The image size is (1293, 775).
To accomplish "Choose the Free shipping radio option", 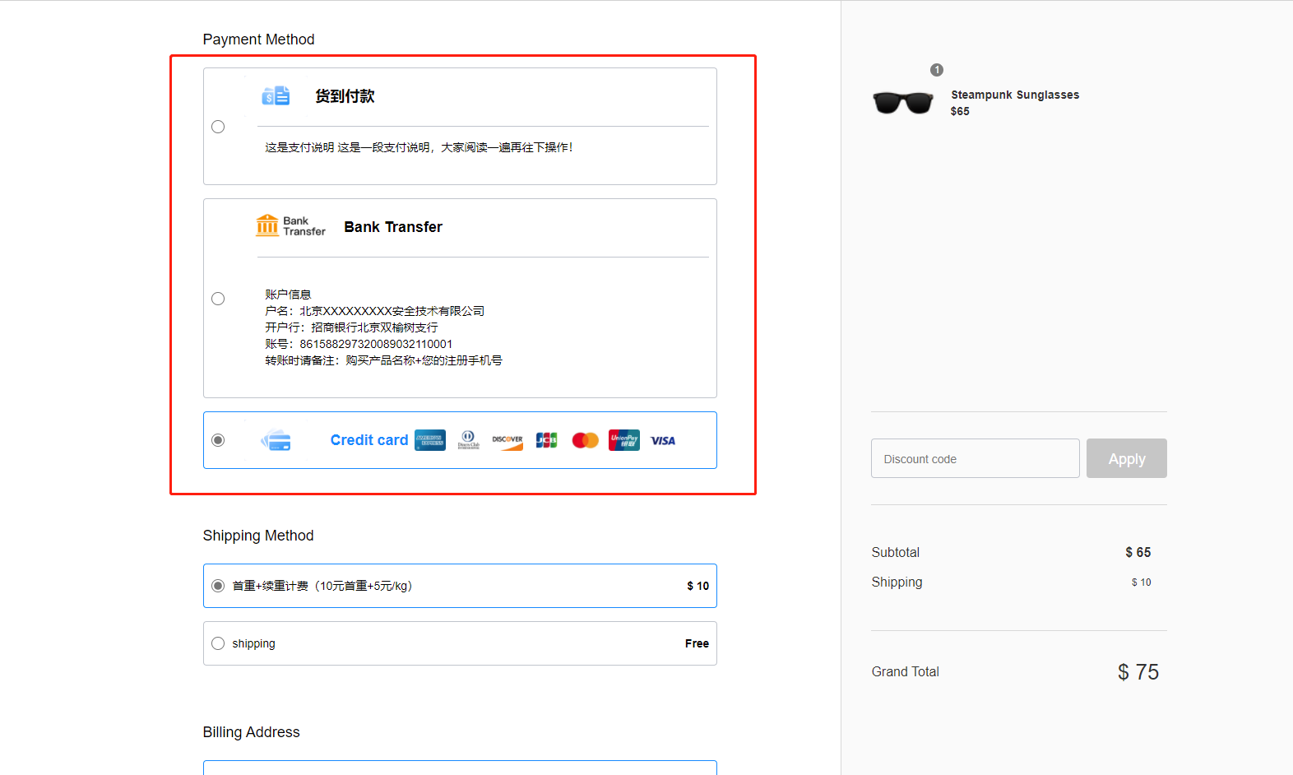I will pyautogui.click(x=218, y=643).
